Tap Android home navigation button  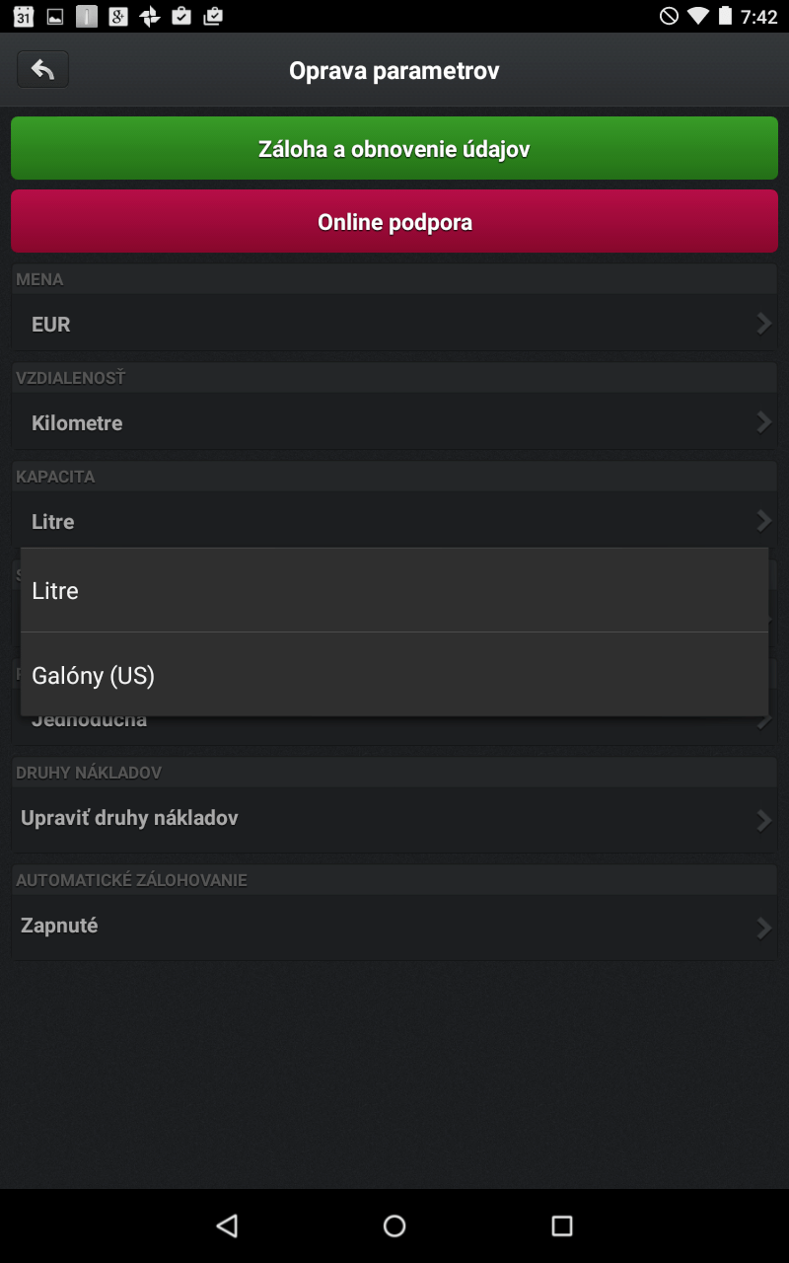(x=394, y=1226)
